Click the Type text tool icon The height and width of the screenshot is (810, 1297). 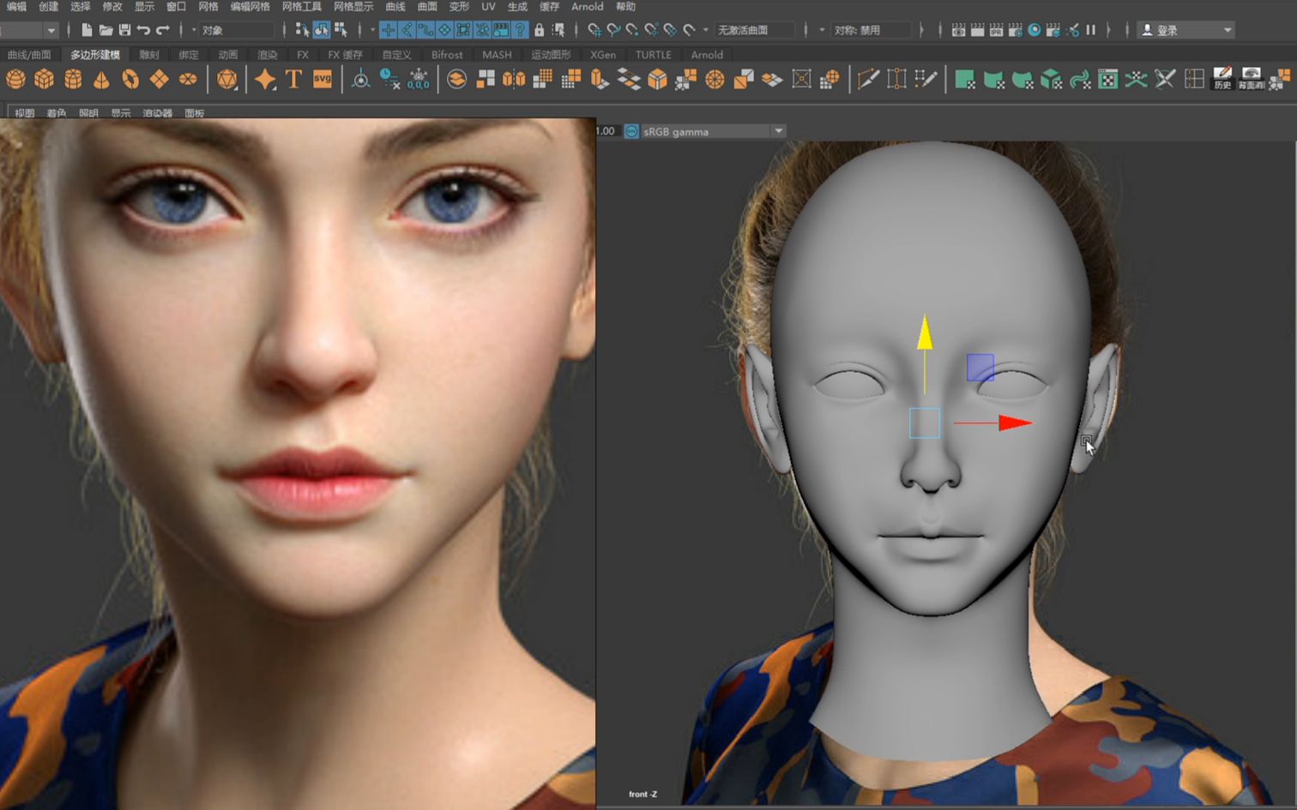click(x=293, y=80)
